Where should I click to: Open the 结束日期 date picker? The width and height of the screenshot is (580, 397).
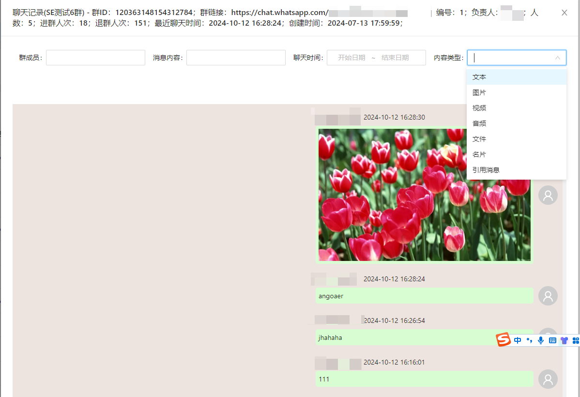[x=395, y=58]
